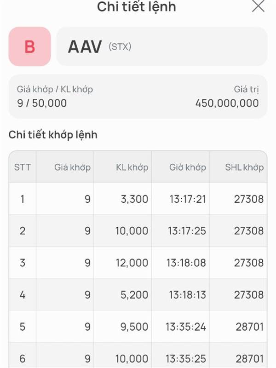Image resolution: width=276 pixels, height=368 pixels.
Task: Tap the Chi tiết lệnh title
Action: click(x=136, y=7)
